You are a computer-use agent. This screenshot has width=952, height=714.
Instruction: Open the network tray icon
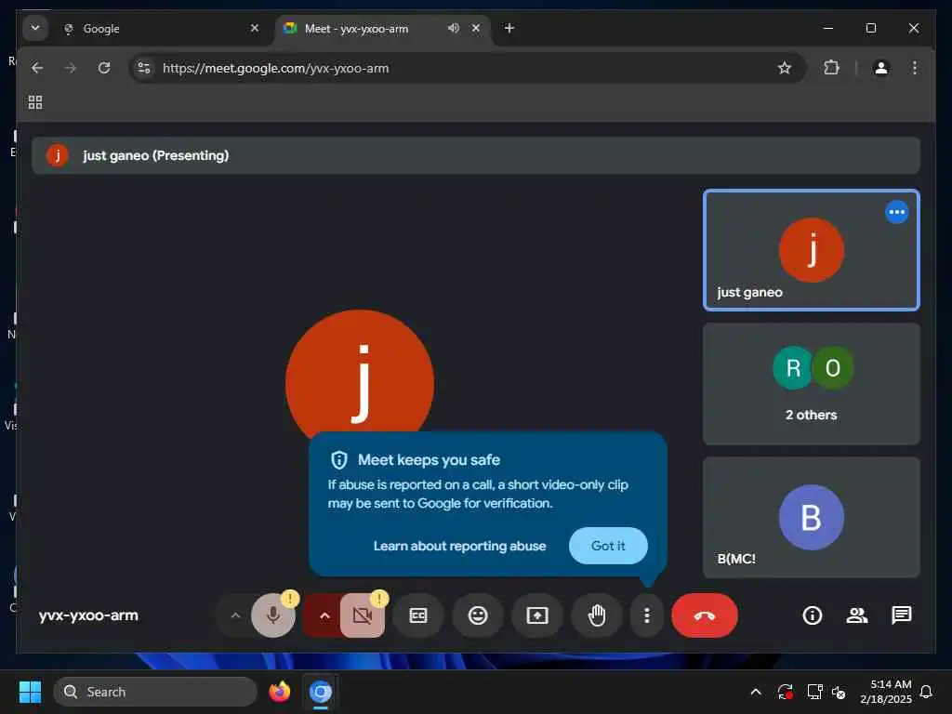[x=814, y=692]
